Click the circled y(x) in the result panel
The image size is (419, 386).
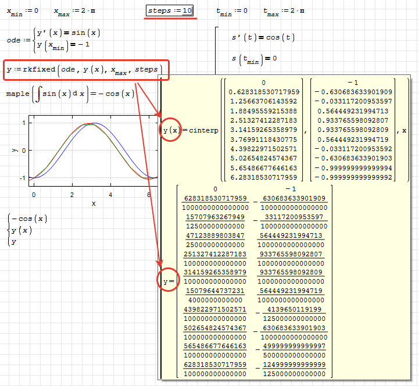point(170,130)
